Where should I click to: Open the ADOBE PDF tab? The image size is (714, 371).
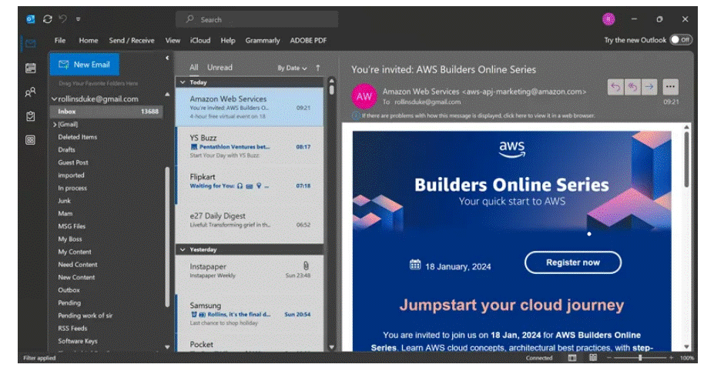tap(308, 41)
